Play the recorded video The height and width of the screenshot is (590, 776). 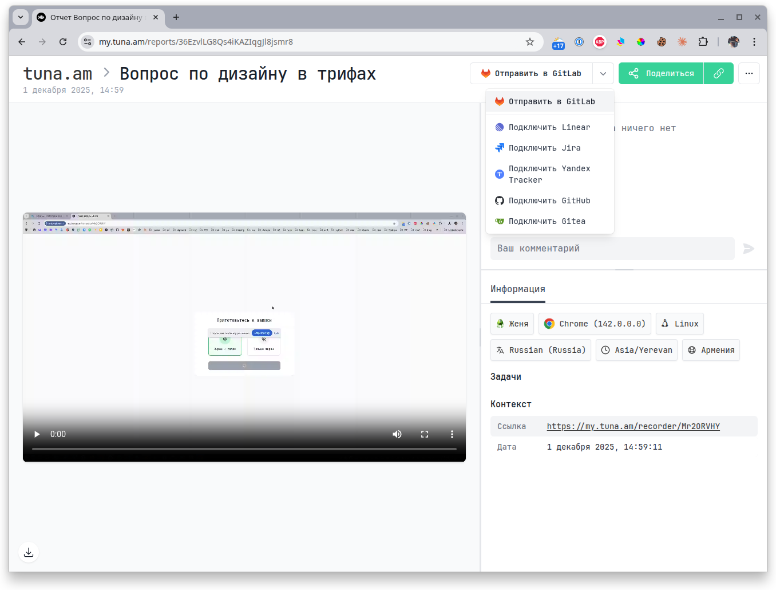(37, 434)
